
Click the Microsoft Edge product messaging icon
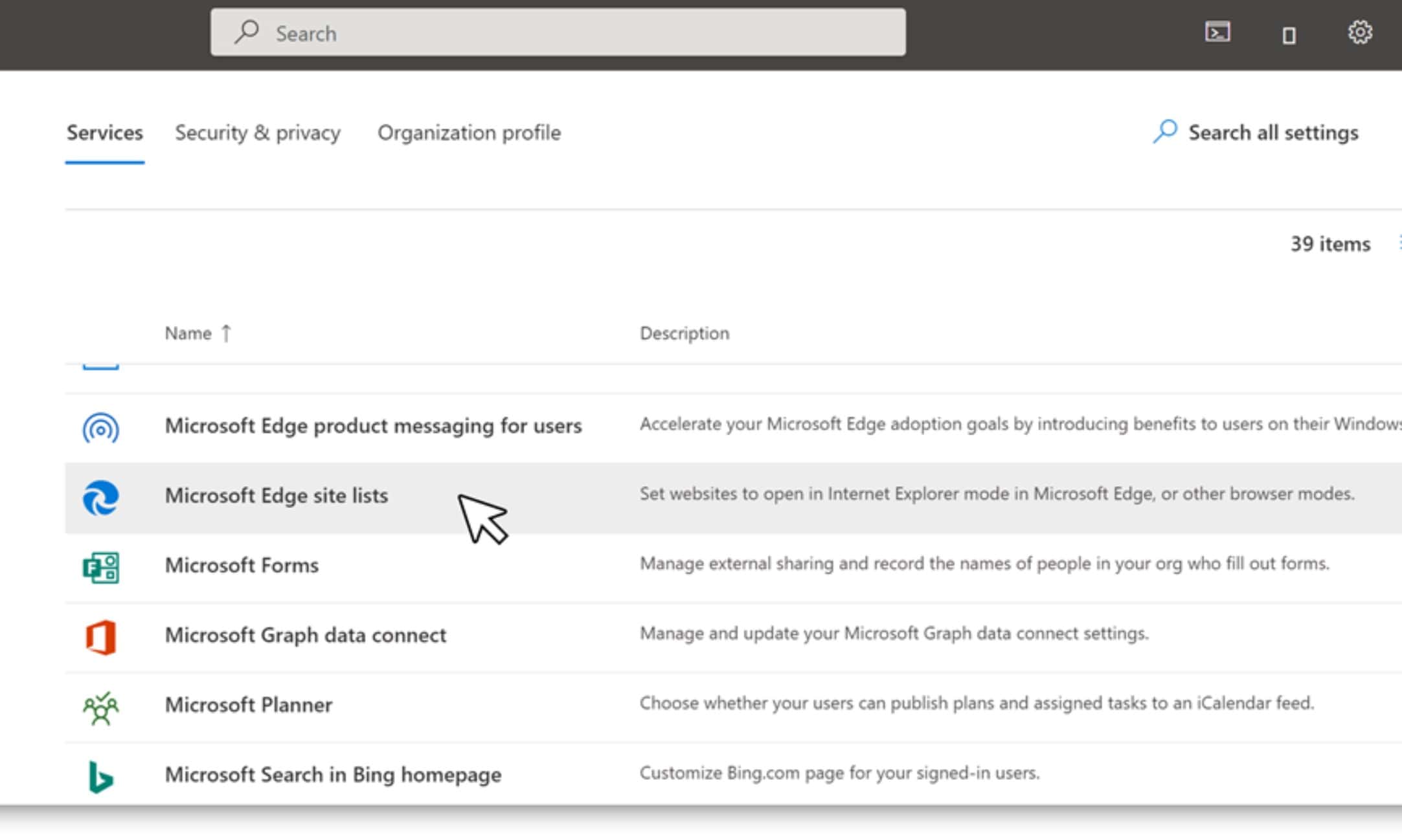100,425
